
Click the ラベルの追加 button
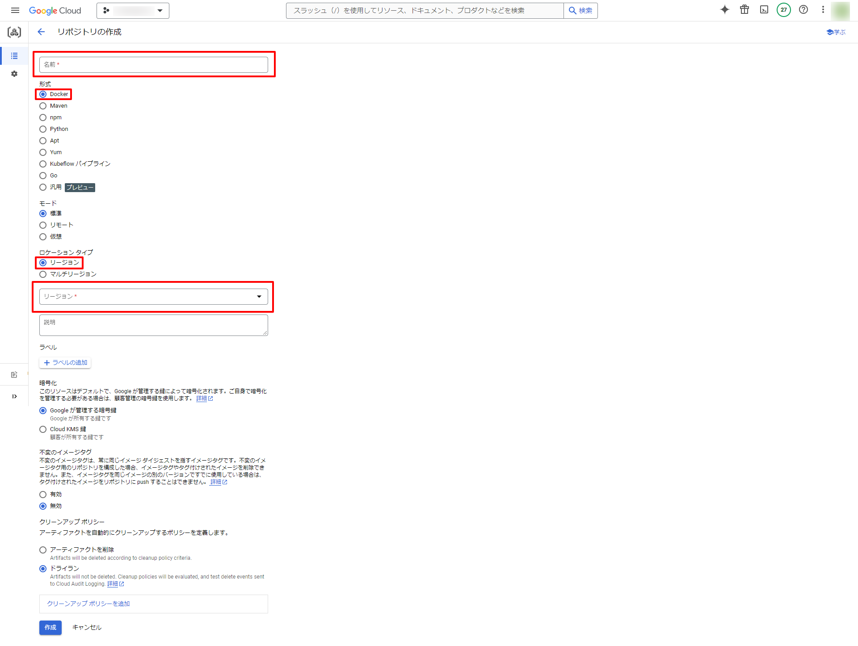pyautogui.click(x=65, y=363)
